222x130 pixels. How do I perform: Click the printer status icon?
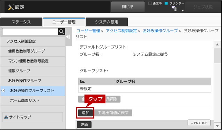click(x=174, y=9)
